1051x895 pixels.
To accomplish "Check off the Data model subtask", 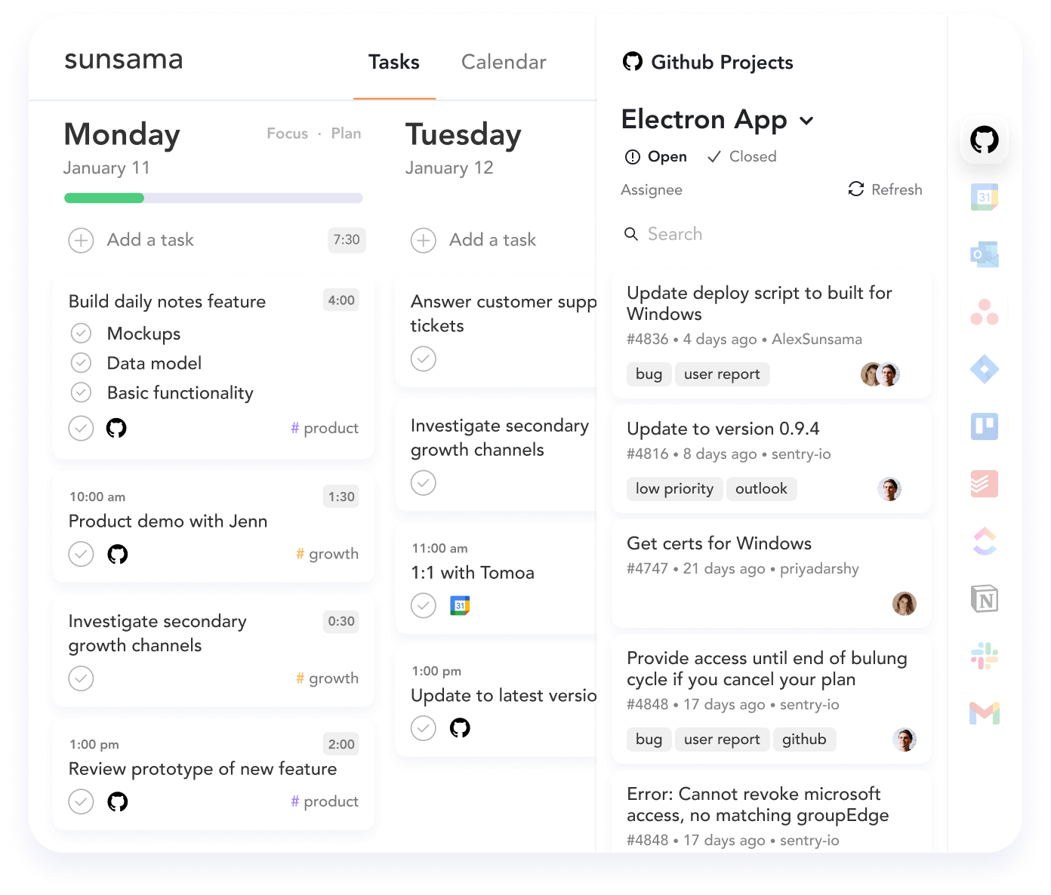I will click(81, 363).
